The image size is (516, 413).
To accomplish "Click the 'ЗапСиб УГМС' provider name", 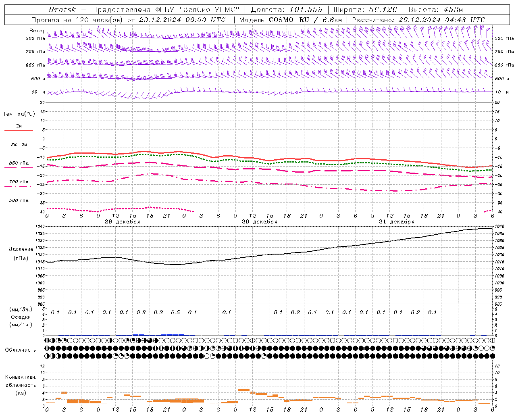I will tap(209, 10).
